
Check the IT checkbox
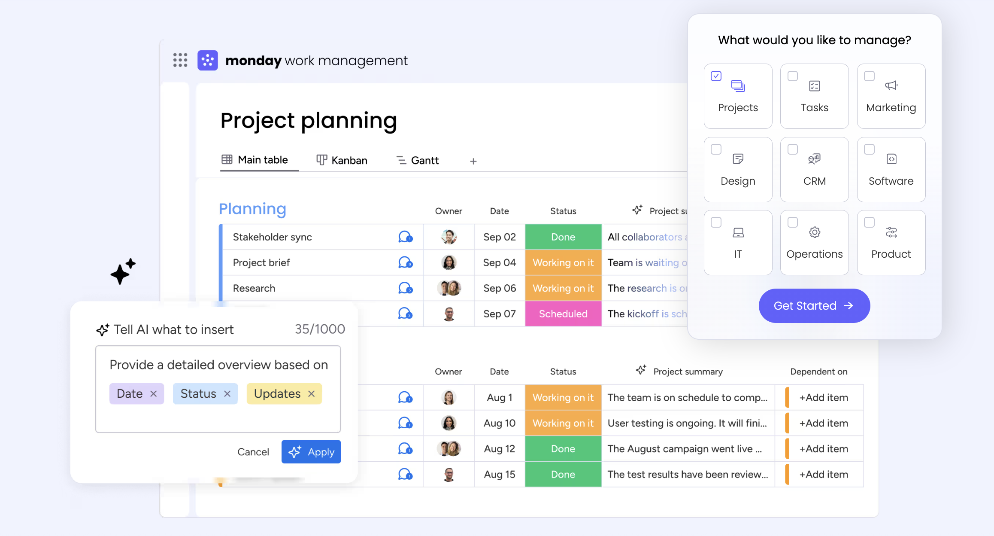[x=716, y=222]
